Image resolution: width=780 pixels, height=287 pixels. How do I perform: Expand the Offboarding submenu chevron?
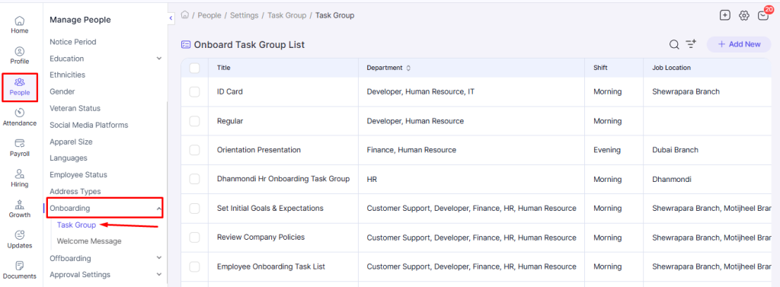pos(159,258)
